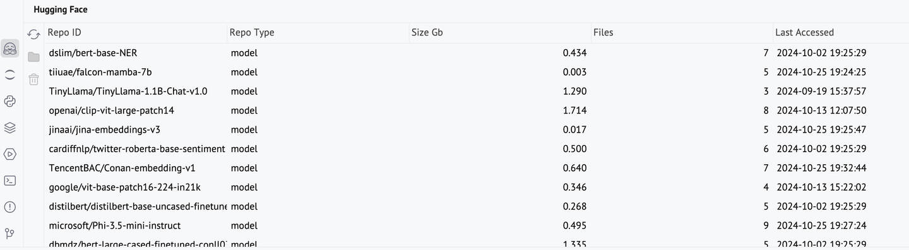Image resolution: width=909 pixels, height=250 pixels.
Task: Select the Hugging Face sidebar tool icon
Action: tap(10, 48)
